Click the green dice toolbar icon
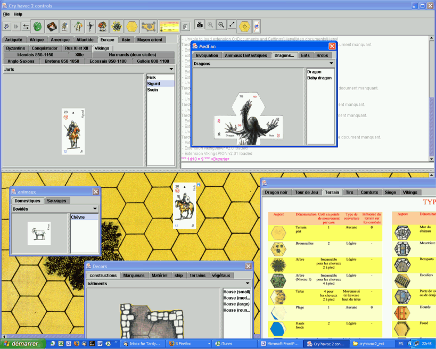 coord(37,27)
